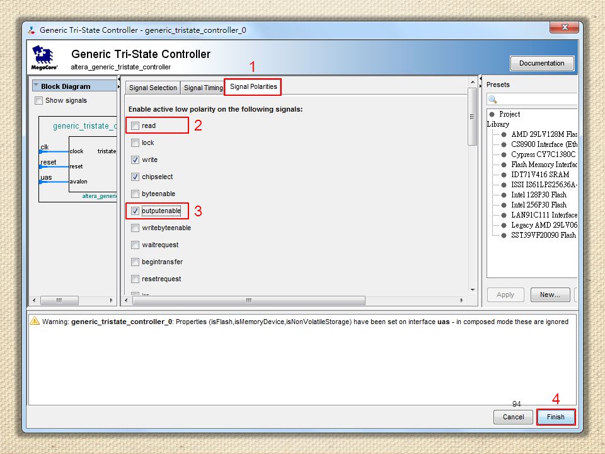The image size is (605, 454).
Task: Check the read active low checkbox
Action: (x=135, y=125)
